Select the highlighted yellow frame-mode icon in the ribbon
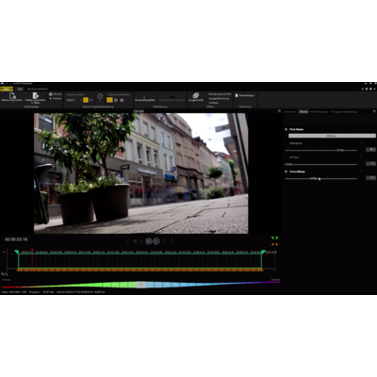The height and width of the screenshot is (377, 377). coord(109,100)
